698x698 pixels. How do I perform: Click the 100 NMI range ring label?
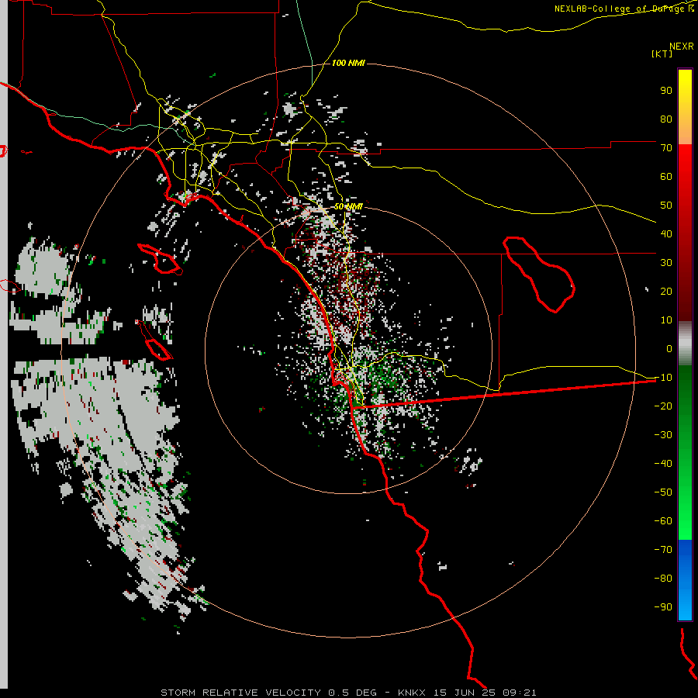[348, 64]
